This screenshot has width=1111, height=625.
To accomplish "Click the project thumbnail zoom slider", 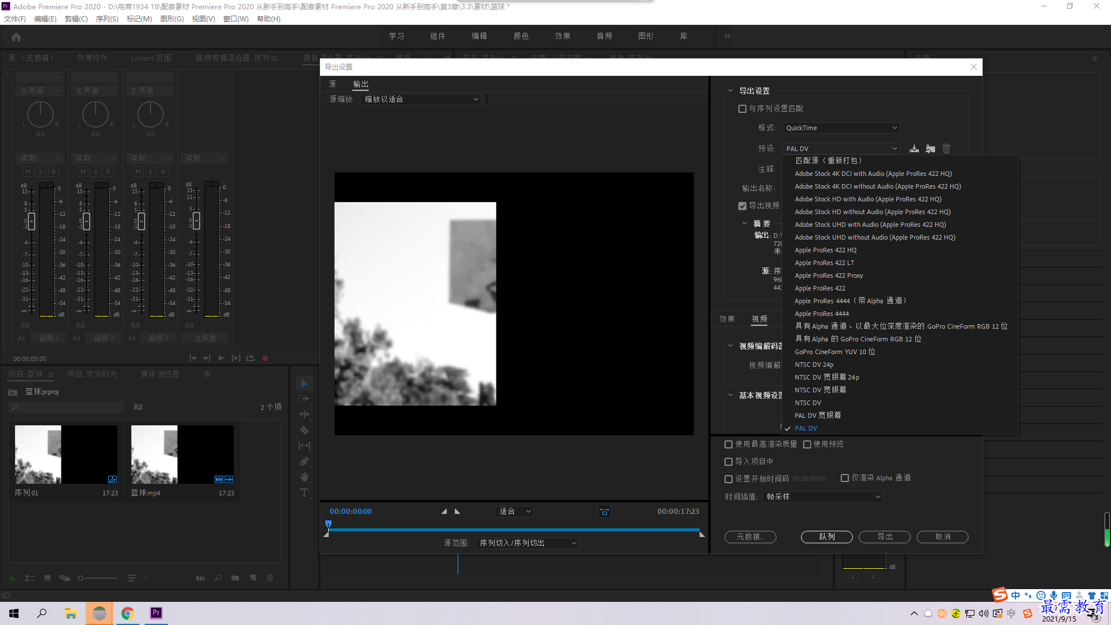I will pos(81,578).
